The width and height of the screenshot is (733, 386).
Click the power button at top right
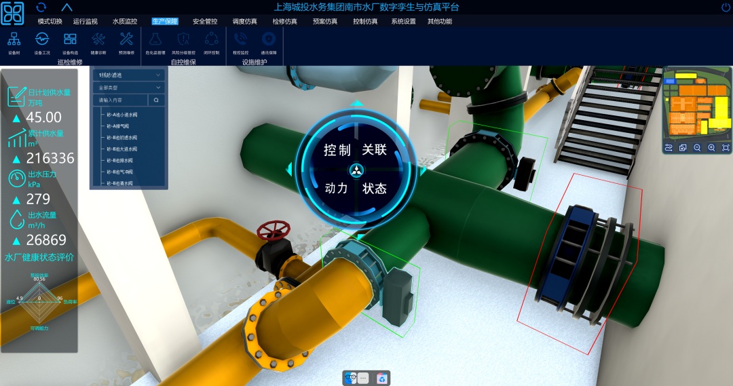[726, 7]
